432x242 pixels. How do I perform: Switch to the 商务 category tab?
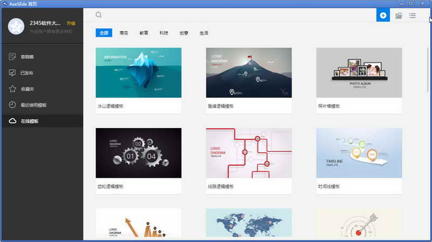124,33
